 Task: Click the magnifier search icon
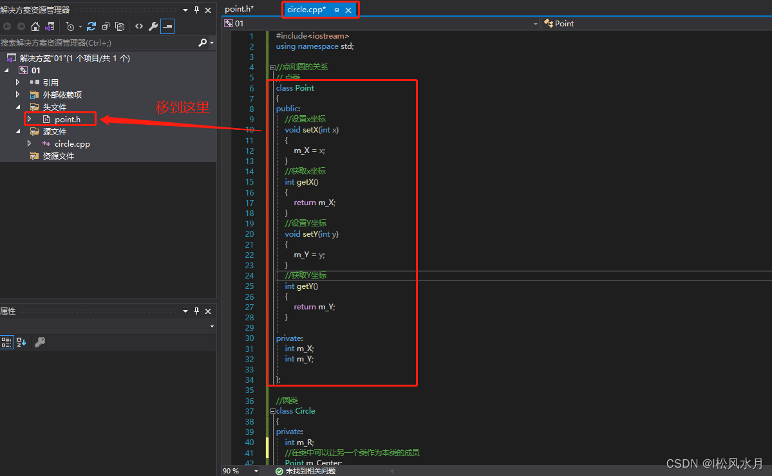tap(202, 43)
